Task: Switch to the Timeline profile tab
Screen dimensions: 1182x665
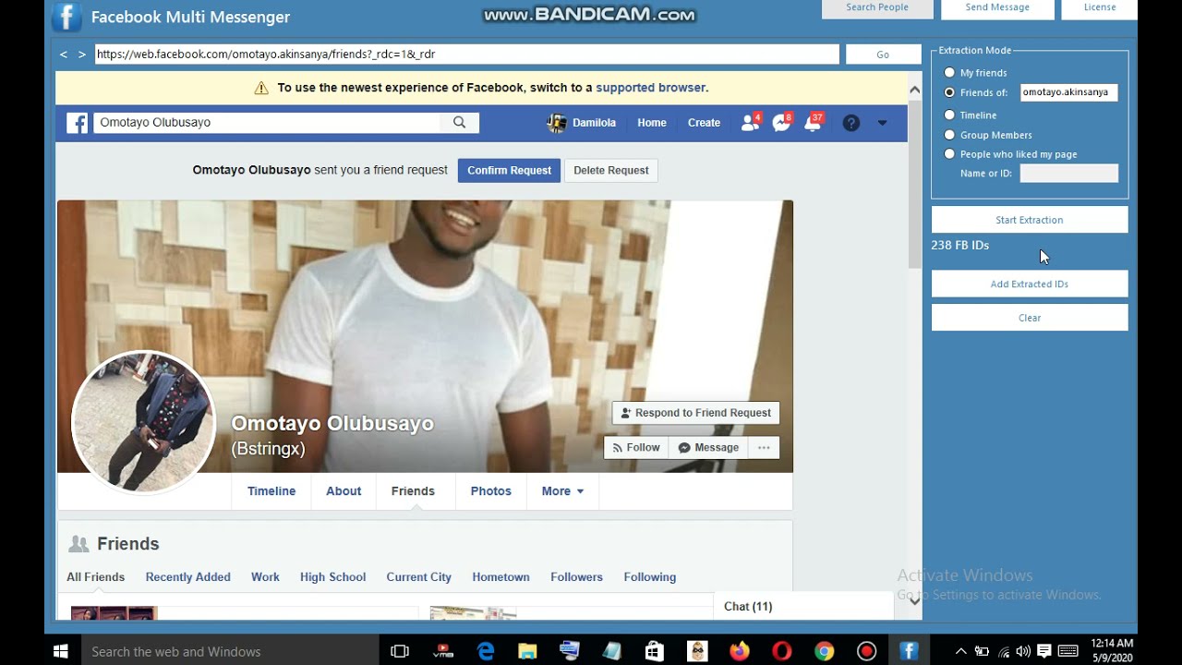Action: 271,491
